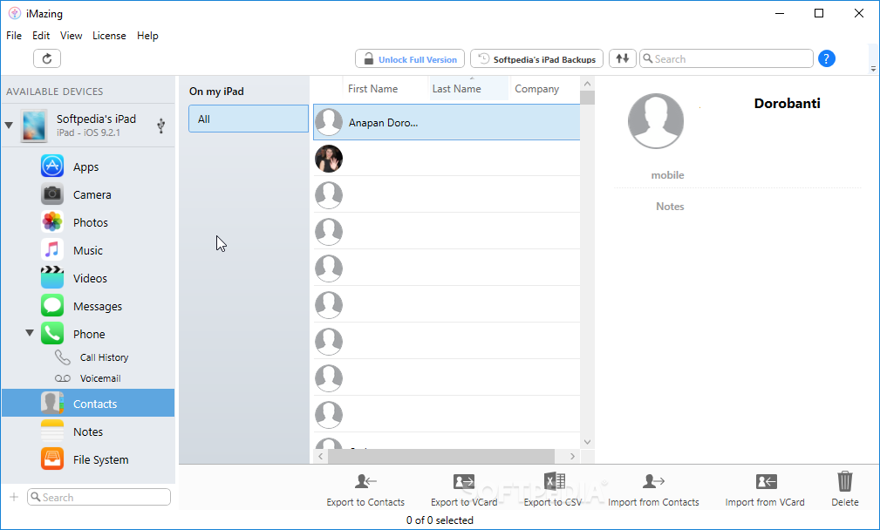
Task: Click the plus icon to add device
Action: pos(14,497)
